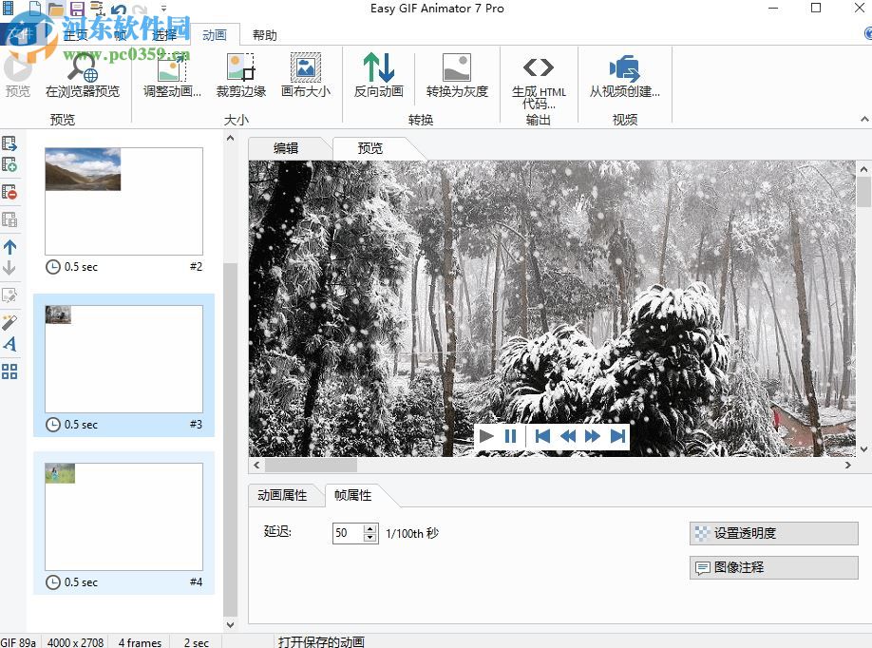The image size is (872, 648).
Task: Crop the animation edges with 裁剪边缘
Action: [240, 76]
